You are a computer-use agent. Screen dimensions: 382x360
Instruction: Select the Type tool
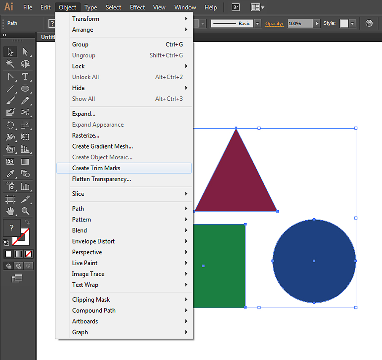tap(25, 76)
